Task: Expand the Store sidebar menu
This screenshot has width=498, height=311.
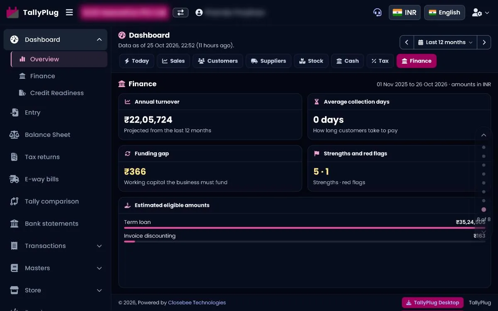Action: point(55,290)
